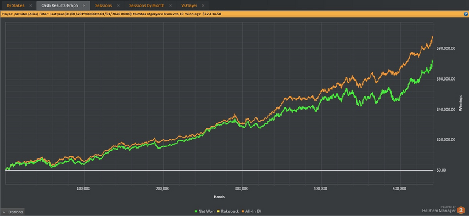Click the 100,000 hands axis label
Viewport: 469px width, 216px height.
click(x=84, y=189)
